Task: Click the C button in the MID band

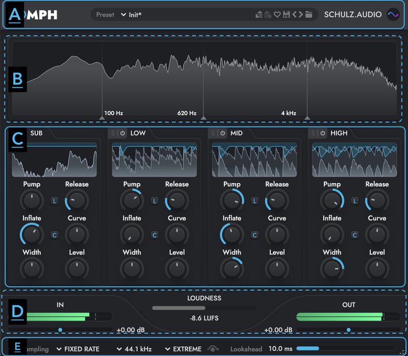Action: click(x=254, y=235)
